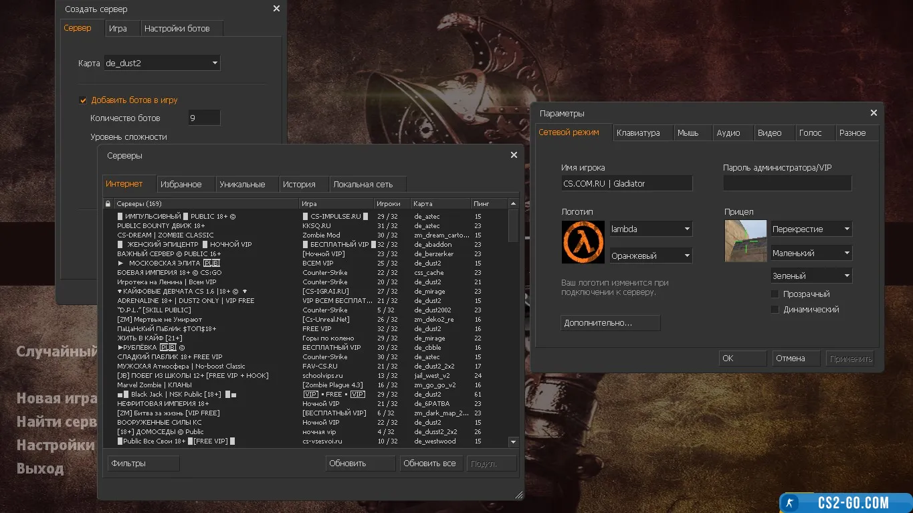The height and width of the screenshot is (513, 913).
Task: Click the lambda logo preview image
Action: point(582,241)
